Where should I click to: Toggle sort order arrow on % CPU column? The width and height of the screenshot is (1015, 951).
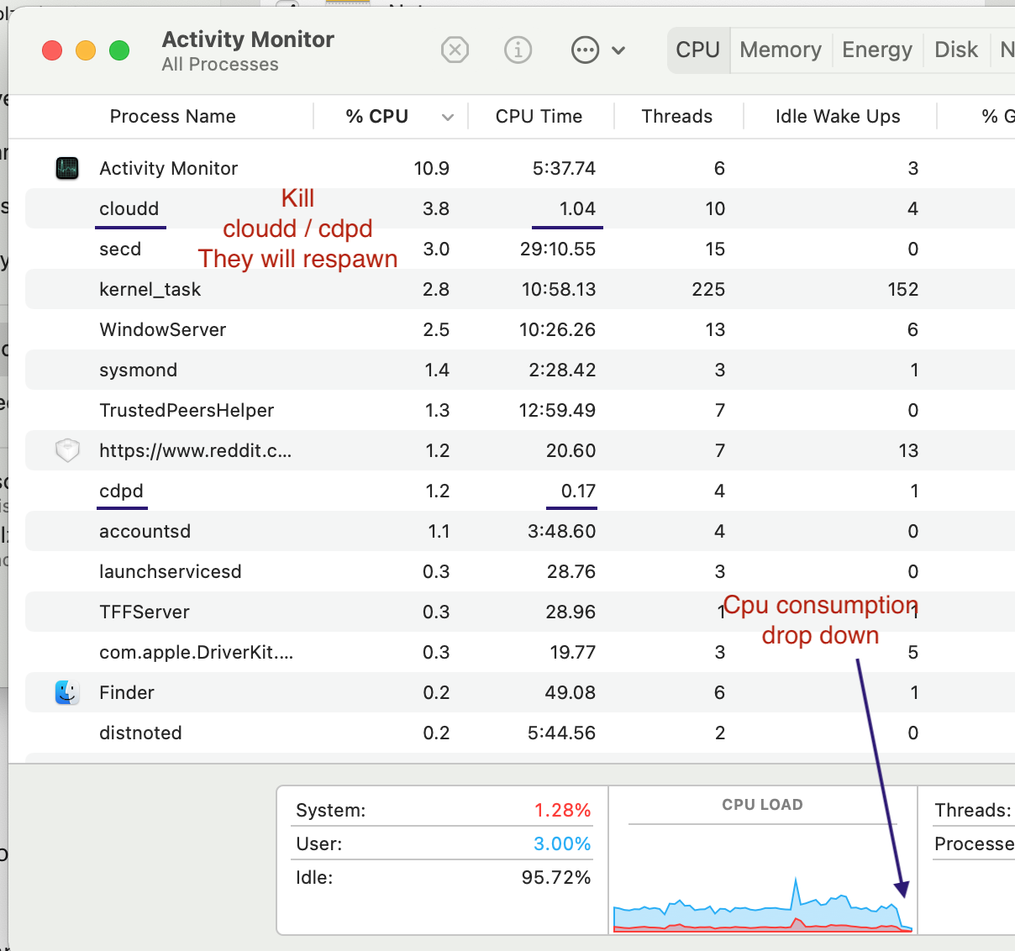pyautogui.click(x=448, y=118)
